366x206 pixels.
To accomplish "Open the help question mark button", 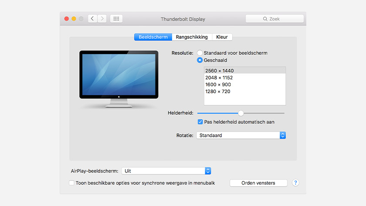I will (x=295, y=183).
